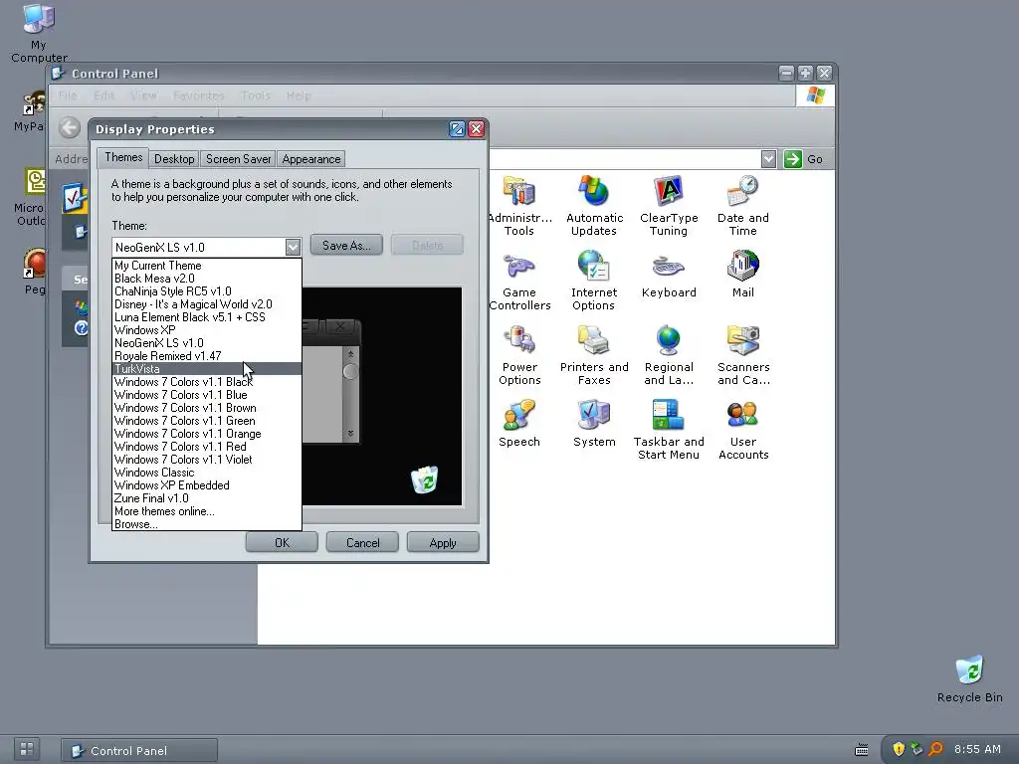
Task: Click the Apply button
Action: 443,542
